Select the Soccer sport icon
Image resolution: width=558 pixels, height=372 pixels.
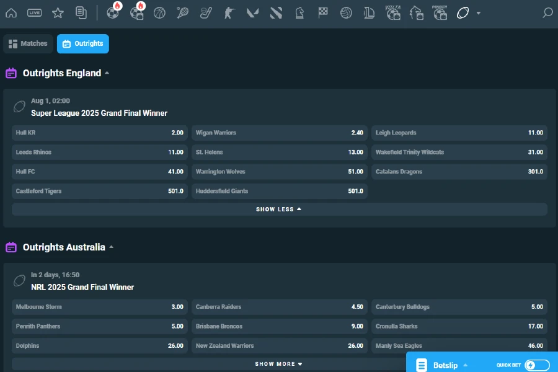point(113,12)
